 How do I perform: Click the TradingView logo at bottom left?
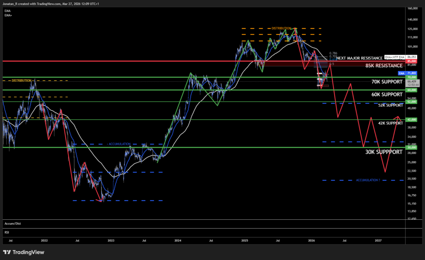pyautogui.click(x=23, y=252)
